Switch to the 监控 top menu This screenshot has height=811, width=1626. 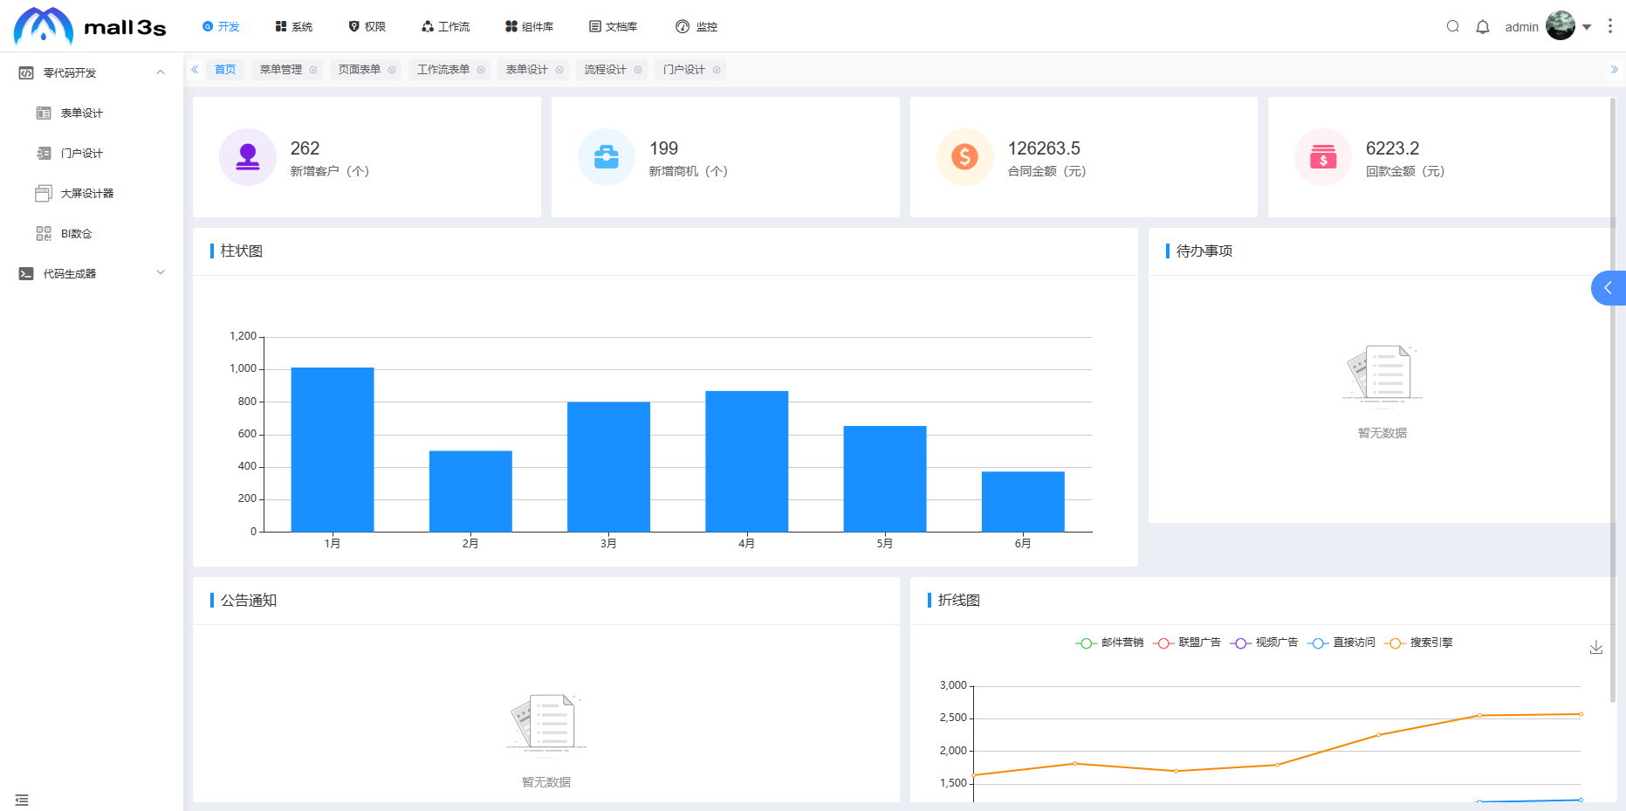696,26
